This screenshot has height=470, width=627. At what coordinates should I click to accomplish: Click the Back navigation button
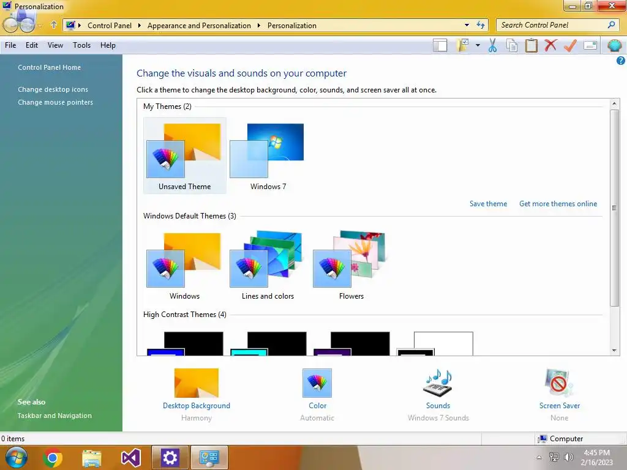pos(10,24)
